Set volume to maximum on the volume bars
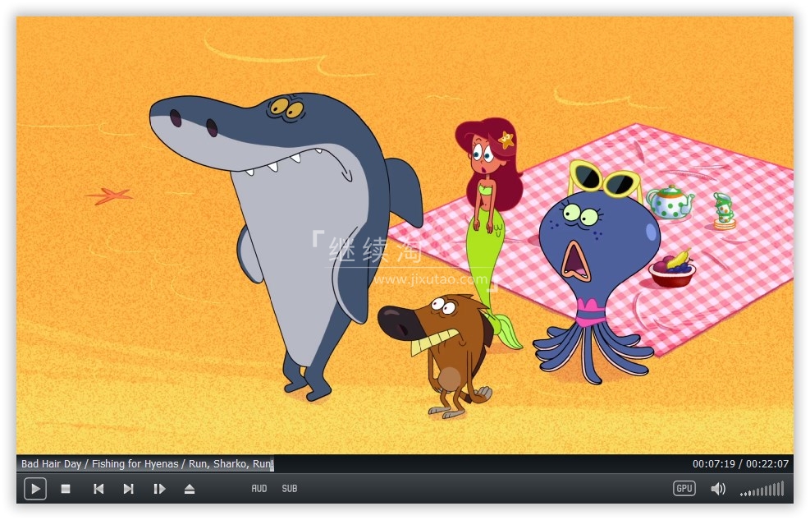The image size is (810, 520). (x=782, y=489)
